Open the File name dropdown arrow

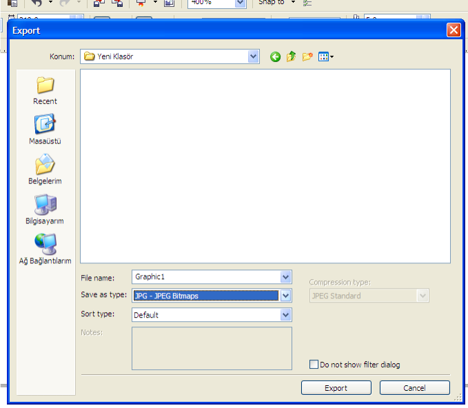click(285, 277)
